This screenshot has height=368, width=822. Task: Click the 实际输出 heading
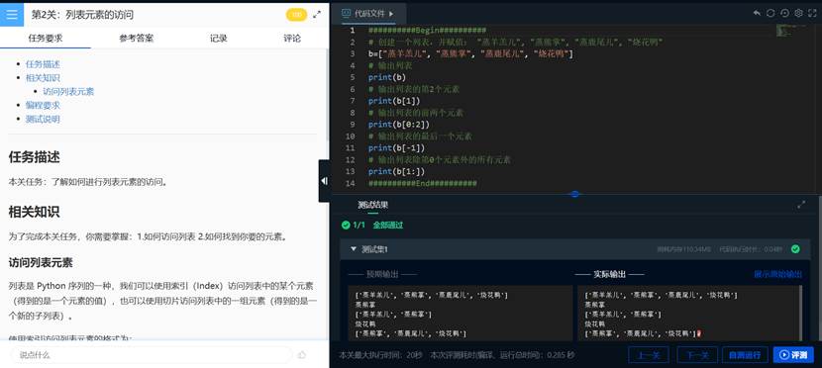click(x=610, y=274)
